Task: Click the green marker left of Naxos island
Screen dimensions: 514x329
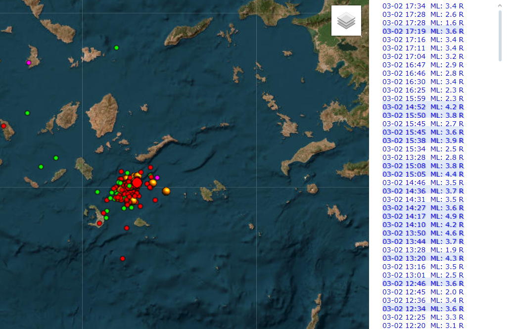Action: pyautogui.click(x=27, y=113)
